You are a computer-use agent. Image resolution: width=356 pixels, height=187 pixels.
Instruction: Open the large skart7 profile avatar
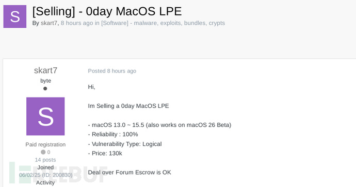pos(45,116)
